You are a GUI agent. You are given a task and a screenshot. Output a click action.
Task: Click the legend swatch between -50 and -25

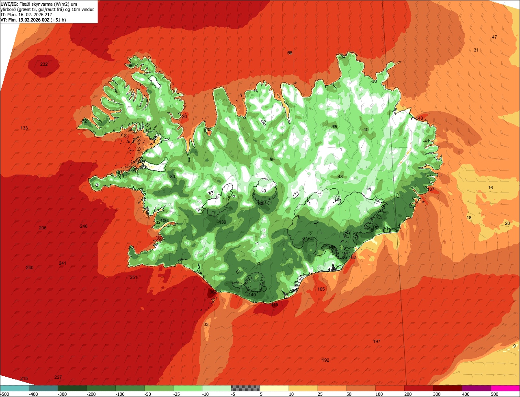tap(159, 388)
